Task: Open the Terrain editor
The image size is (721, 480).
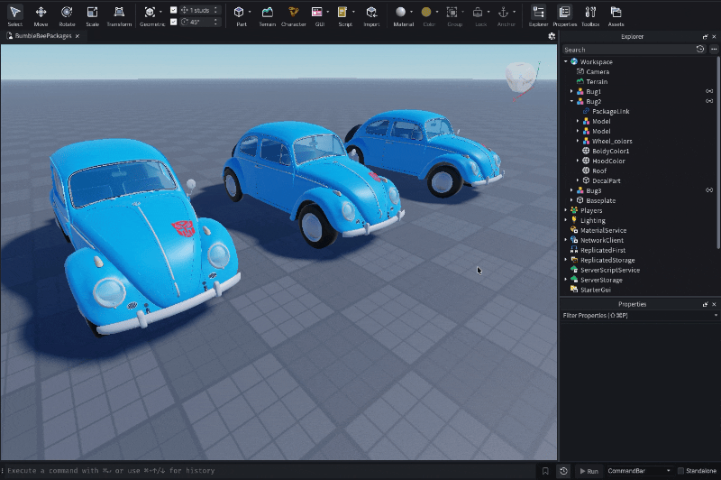Action: click(267, 16)
